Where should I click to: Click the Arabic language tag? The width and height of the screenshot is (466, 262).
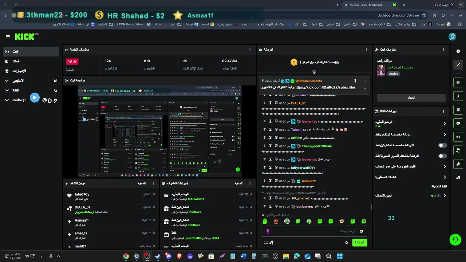[x=394, y=74]
